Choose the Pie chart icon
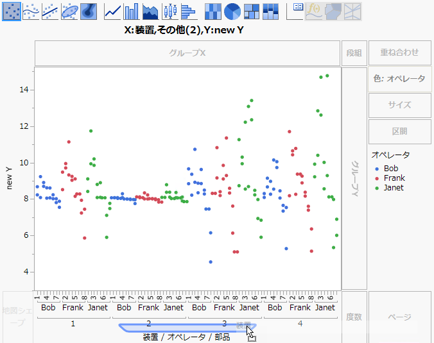Viewport: 434px width, 343px height. pyautogui.click(x=232, y=11)
